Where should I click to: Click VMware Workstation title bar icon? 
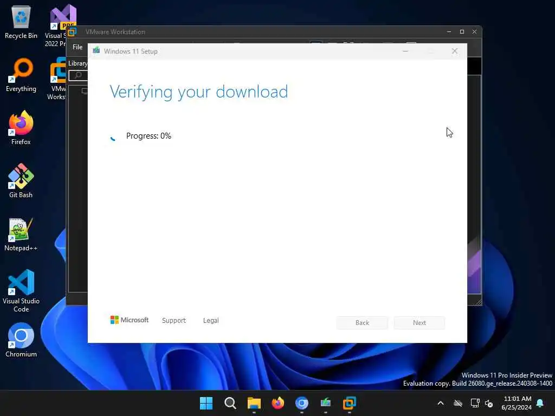72,32
